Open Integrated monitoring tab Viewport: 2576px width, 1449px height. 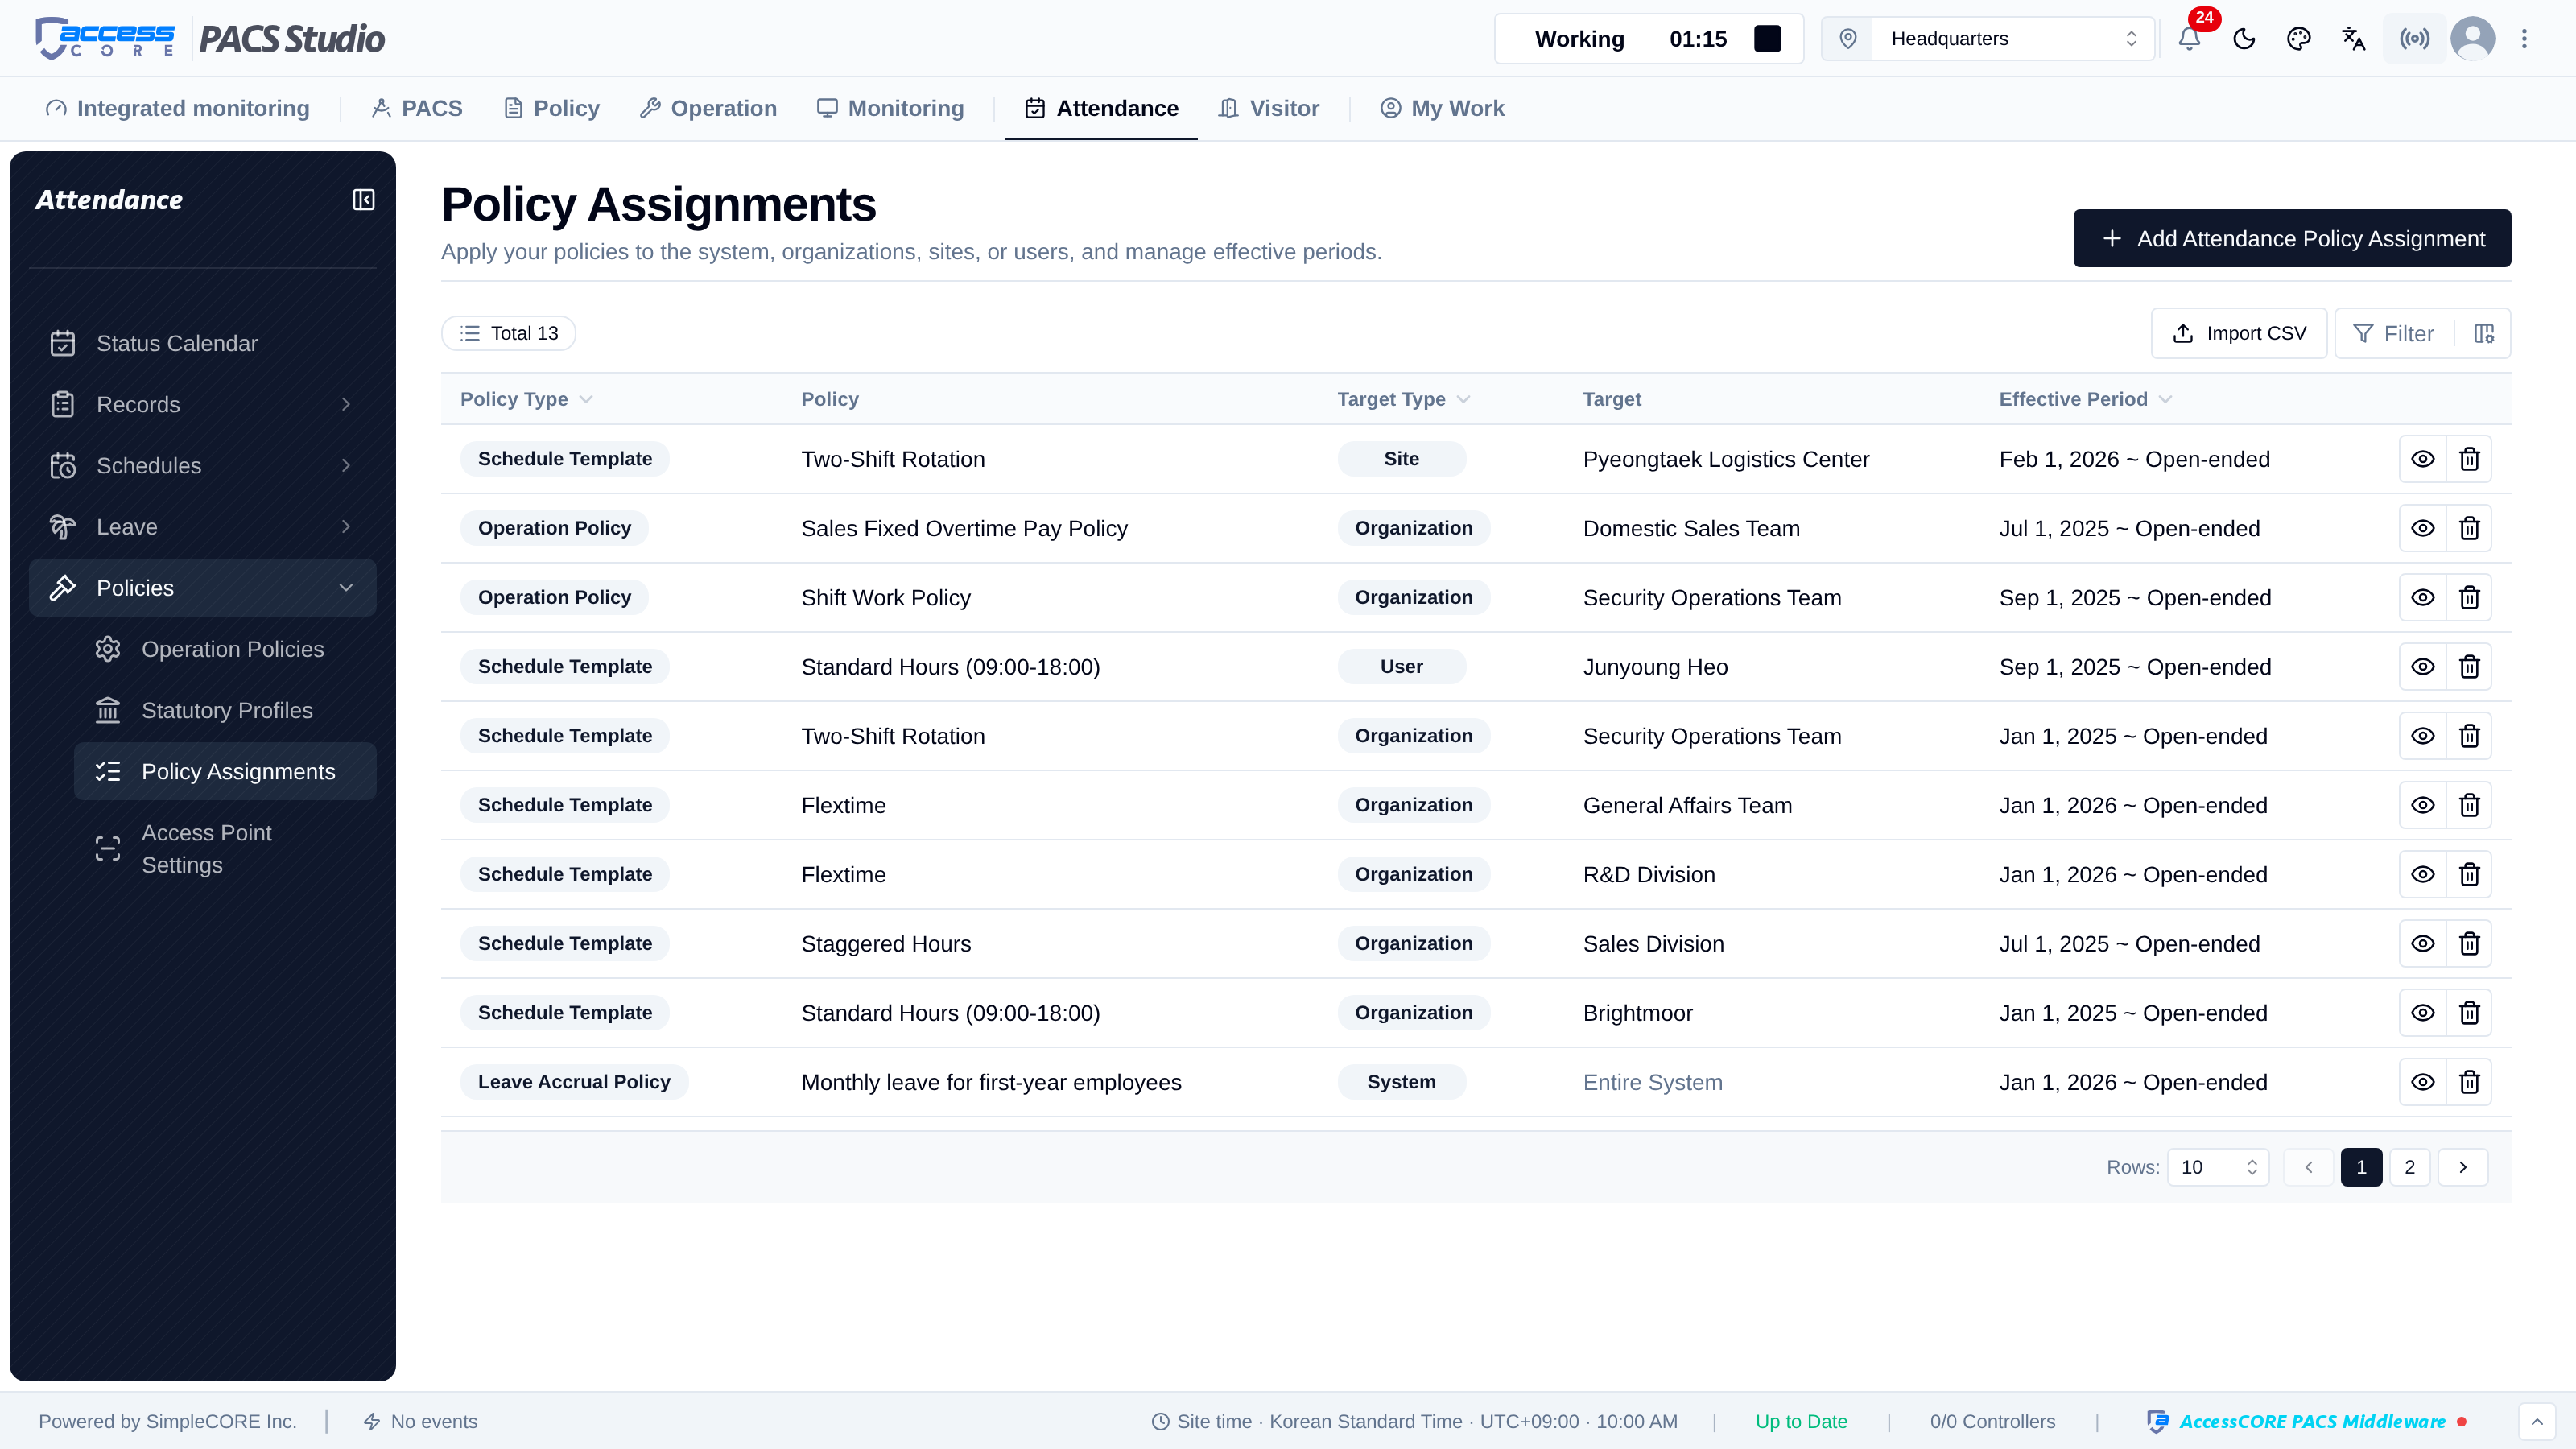(x=178, y=108)
